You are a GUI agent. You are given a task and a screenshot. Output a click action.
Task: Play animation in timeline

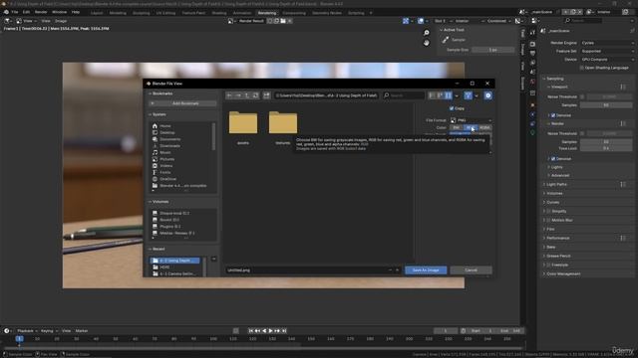(x=270, y=331)
